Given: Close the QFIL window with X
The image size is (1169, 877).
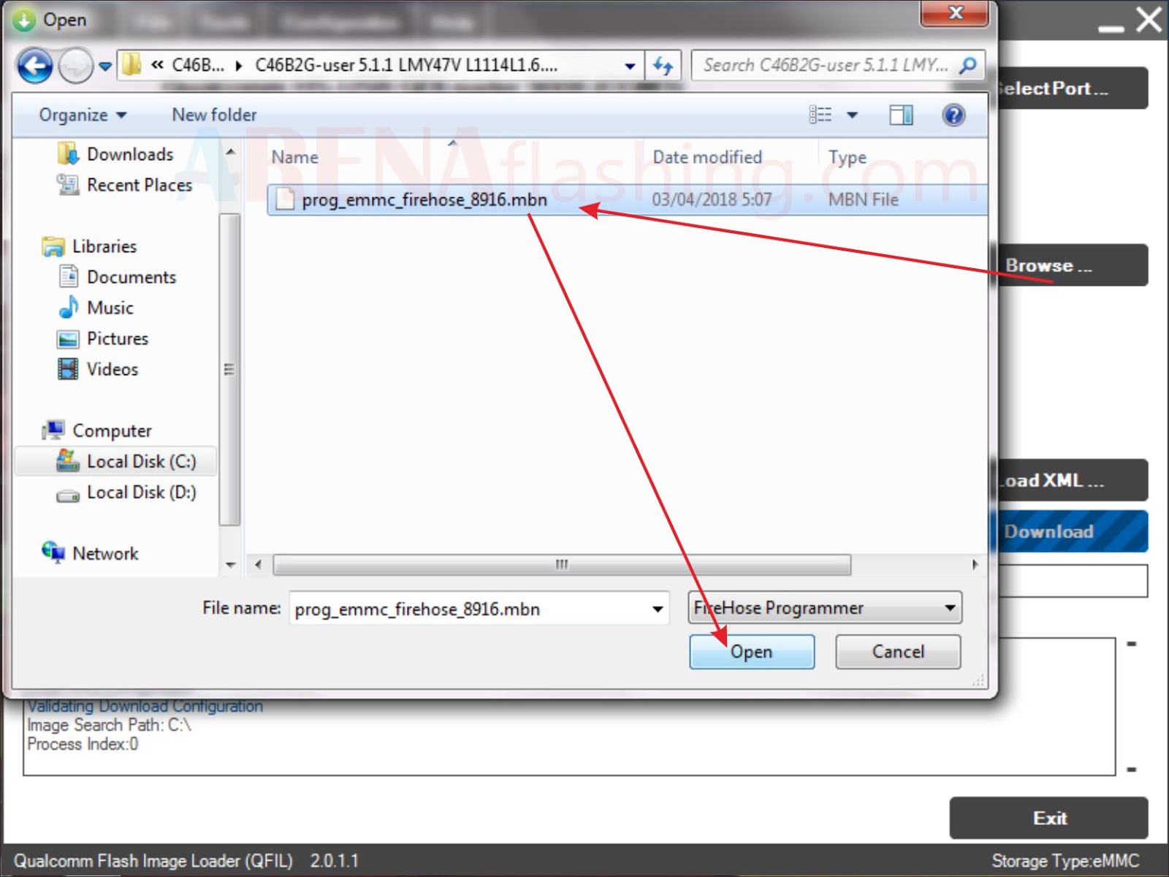Looking at the screenshot, I should [1149, 20].
